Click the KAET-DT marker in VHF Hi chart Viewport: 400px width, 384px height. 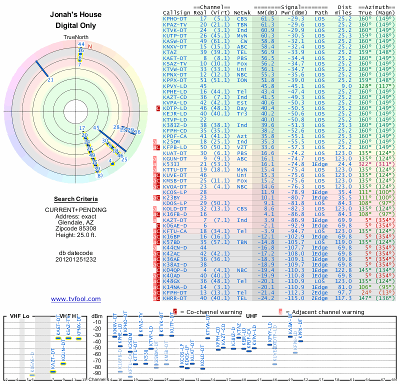click(58, 338)
